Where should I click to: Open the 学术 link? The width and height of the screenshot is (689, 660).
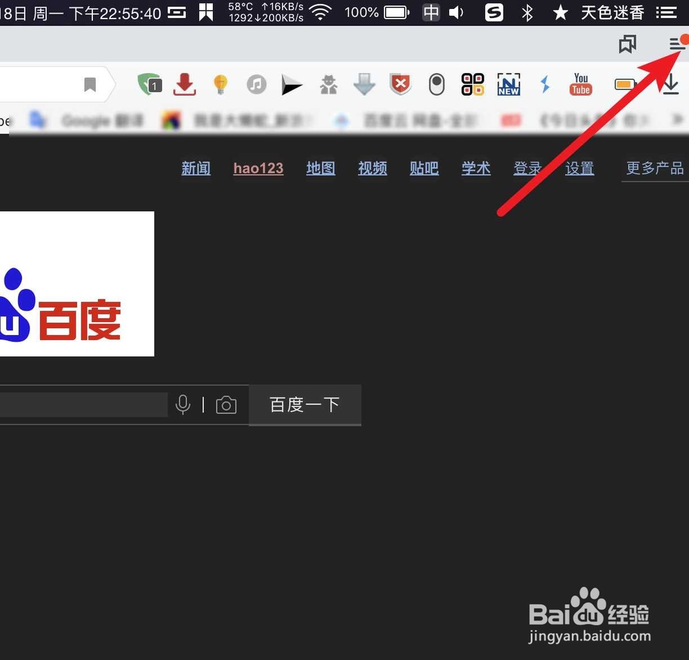476,168
